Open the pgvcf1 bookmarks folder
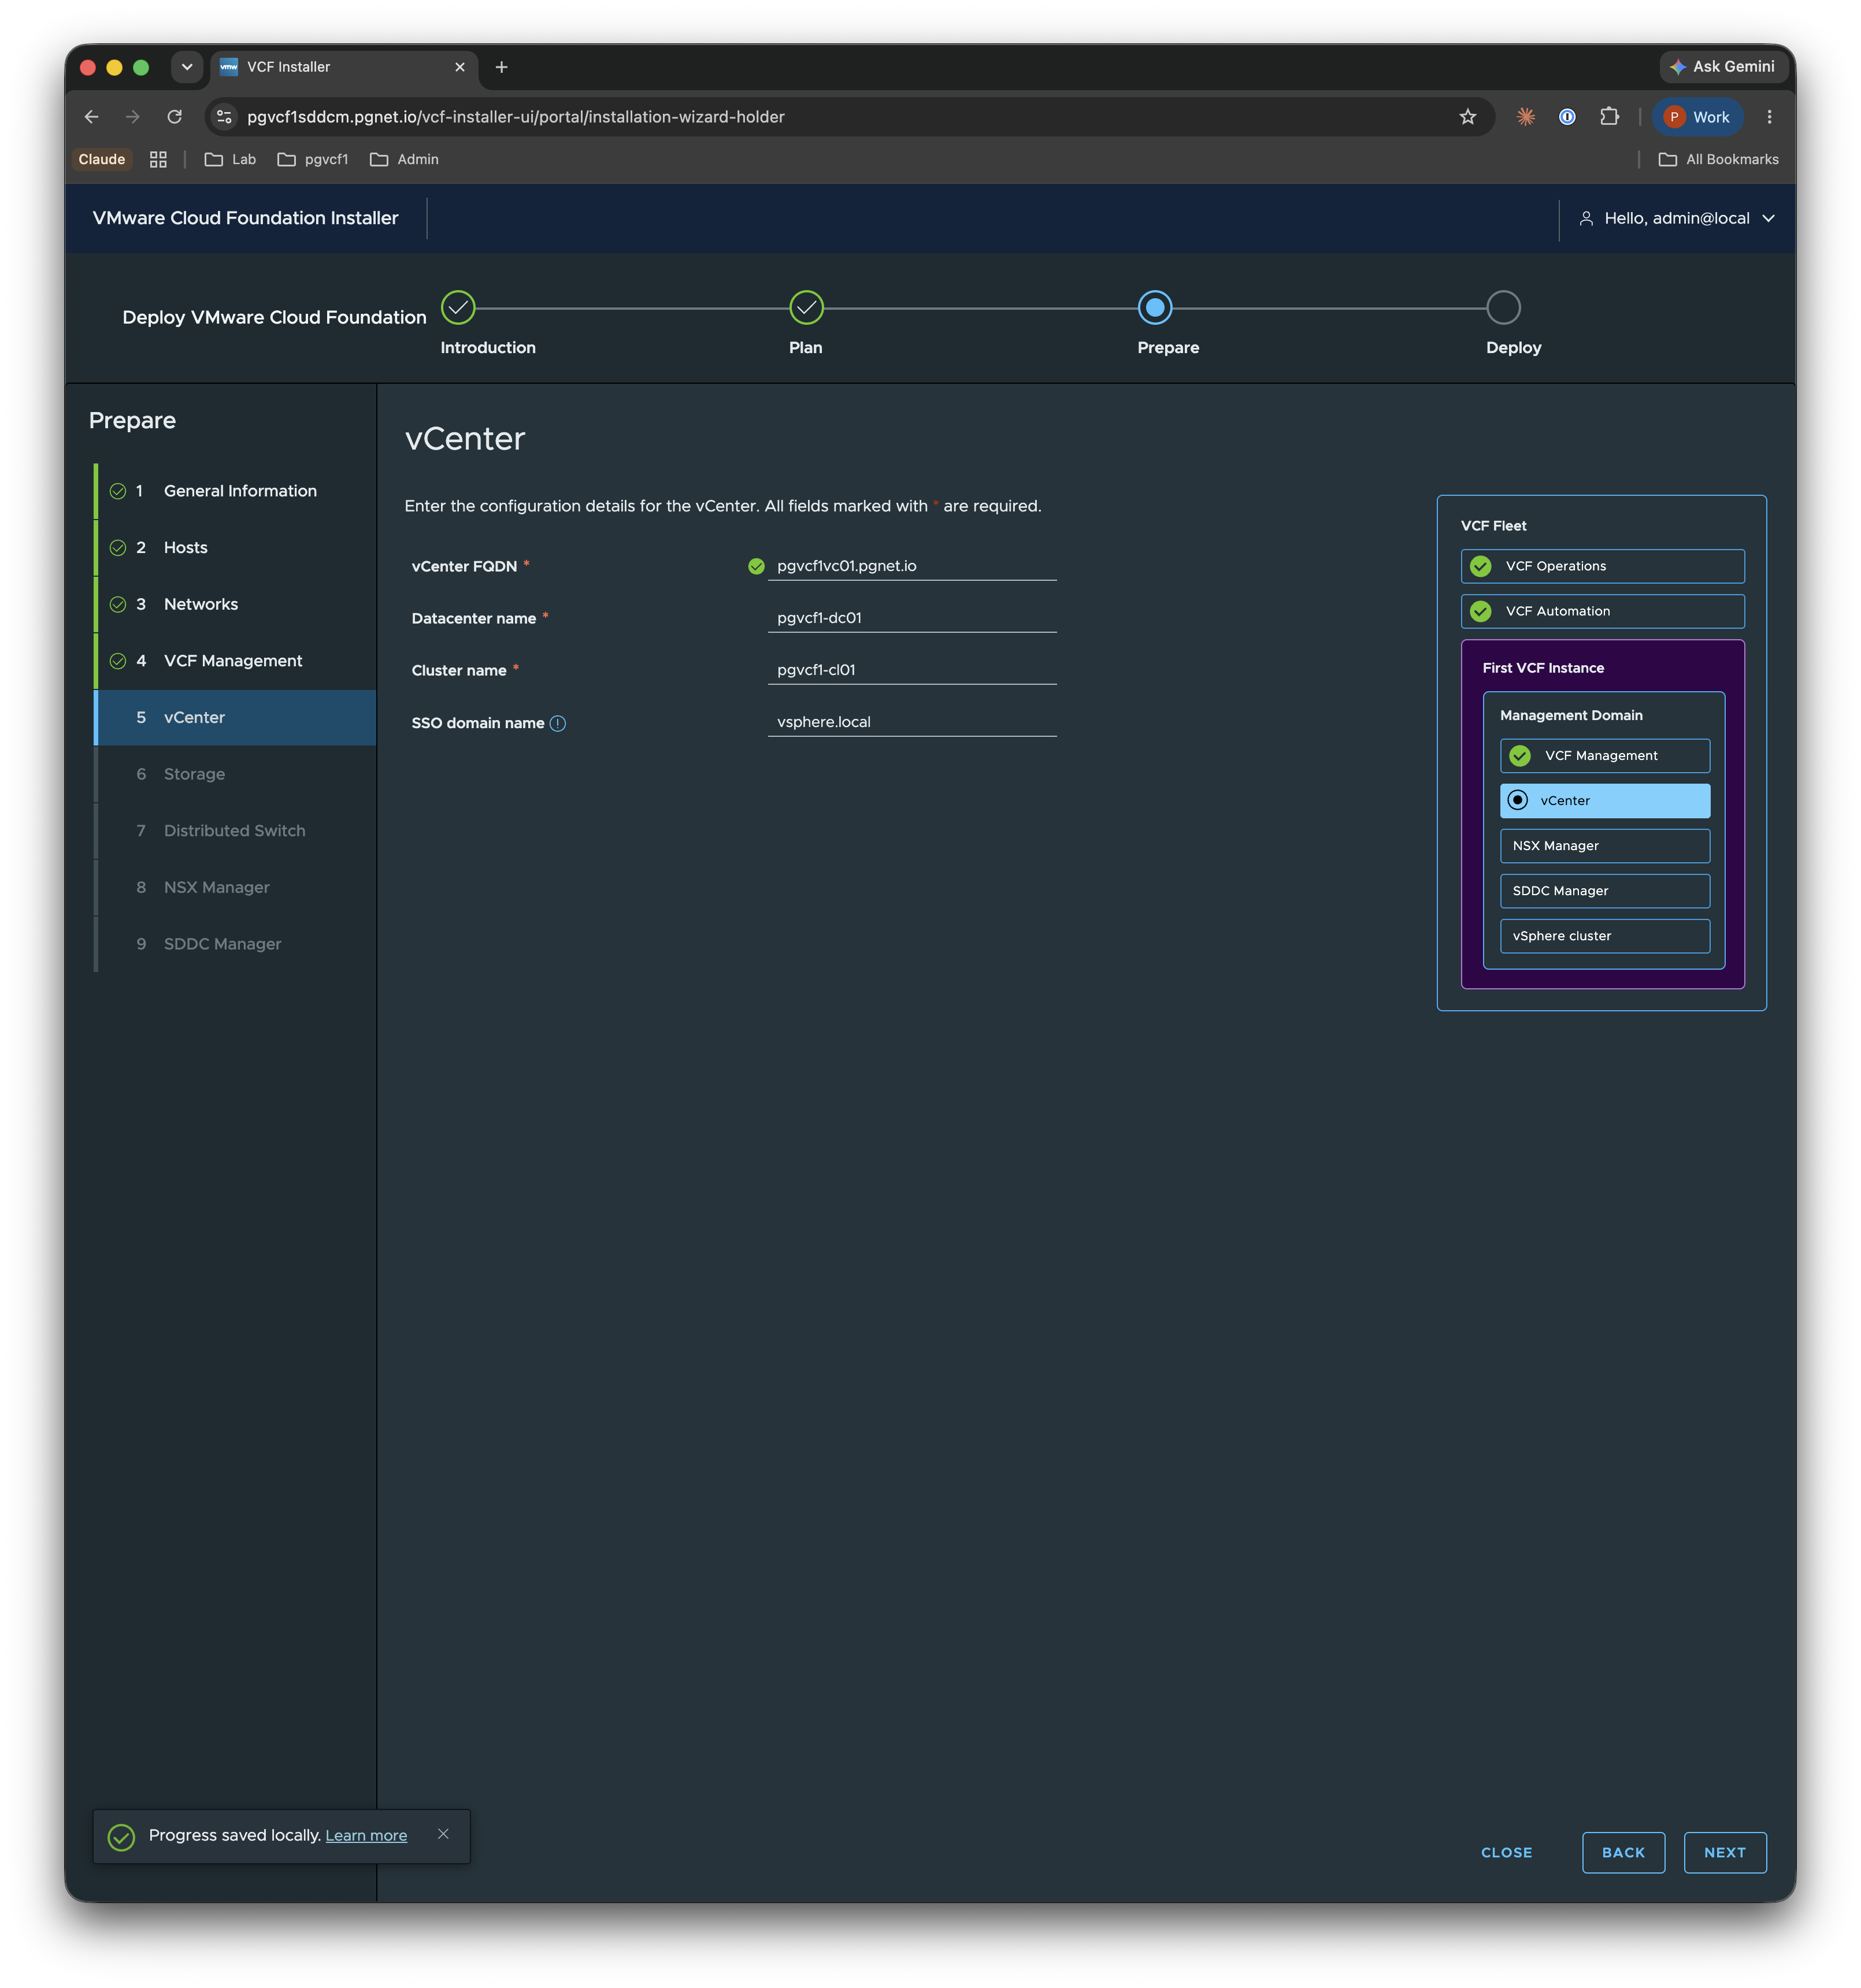This screenshot has width=1861, height=1988. (x=313, y=159)
